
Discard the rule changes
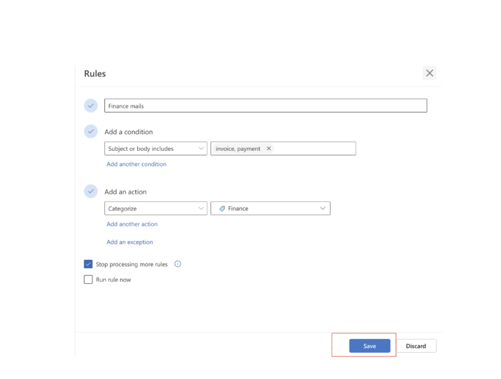click(416, 346)
